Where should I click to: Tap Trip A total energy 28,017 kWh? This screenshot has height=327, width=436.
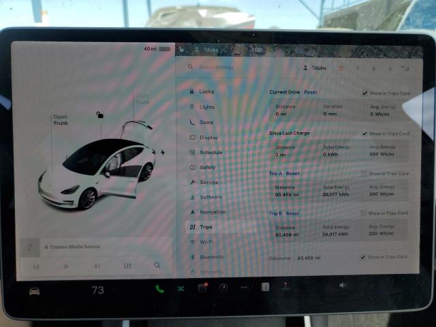pyautogui.click(x=335, y=194)
